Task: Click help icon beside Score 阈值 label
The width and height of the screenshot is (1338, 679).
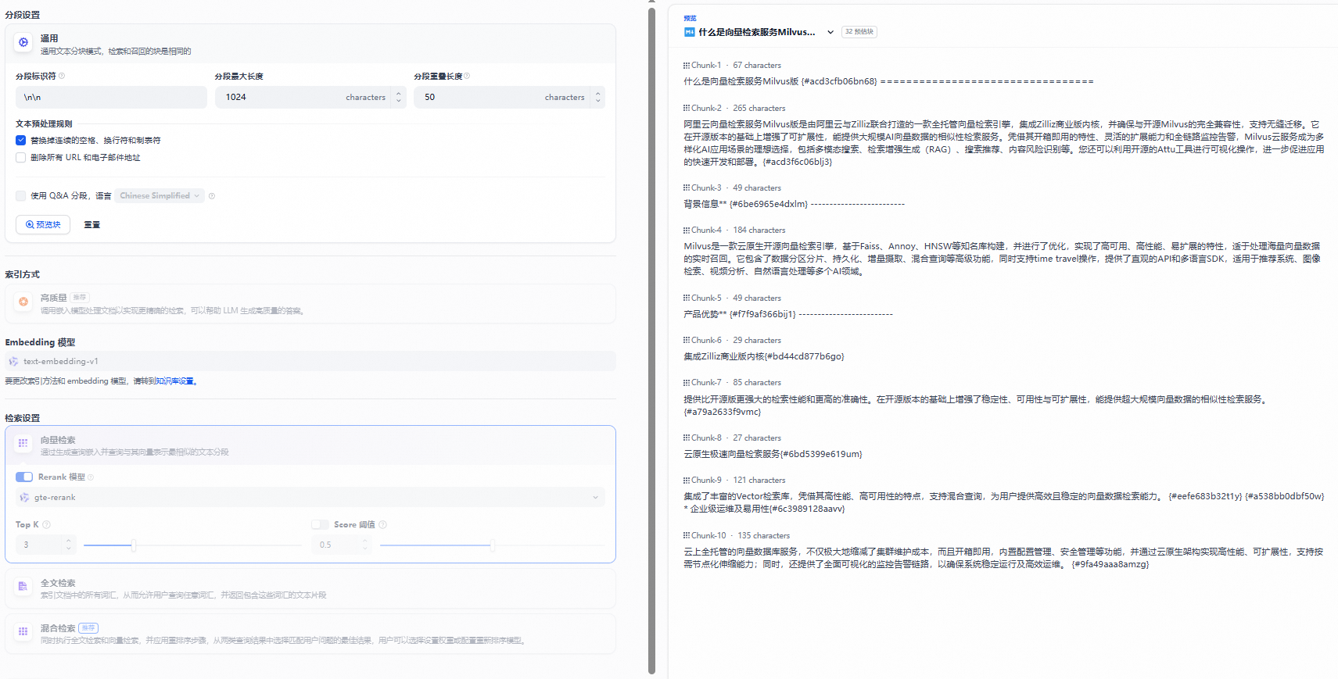Action: [383, 524]
